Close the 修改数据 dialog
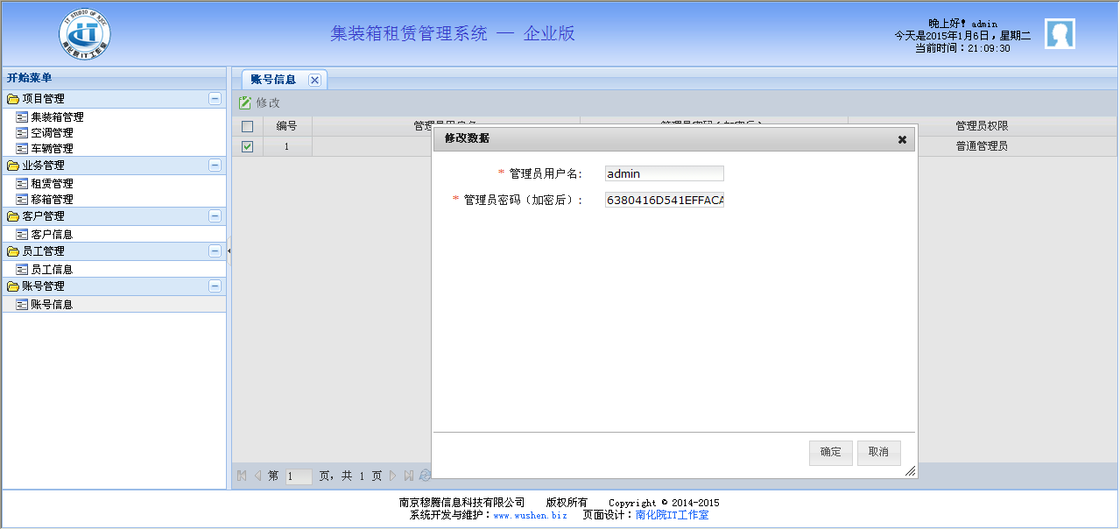Image resolution: width=1120 pixels, height=529 pixels. coord(902,139)
